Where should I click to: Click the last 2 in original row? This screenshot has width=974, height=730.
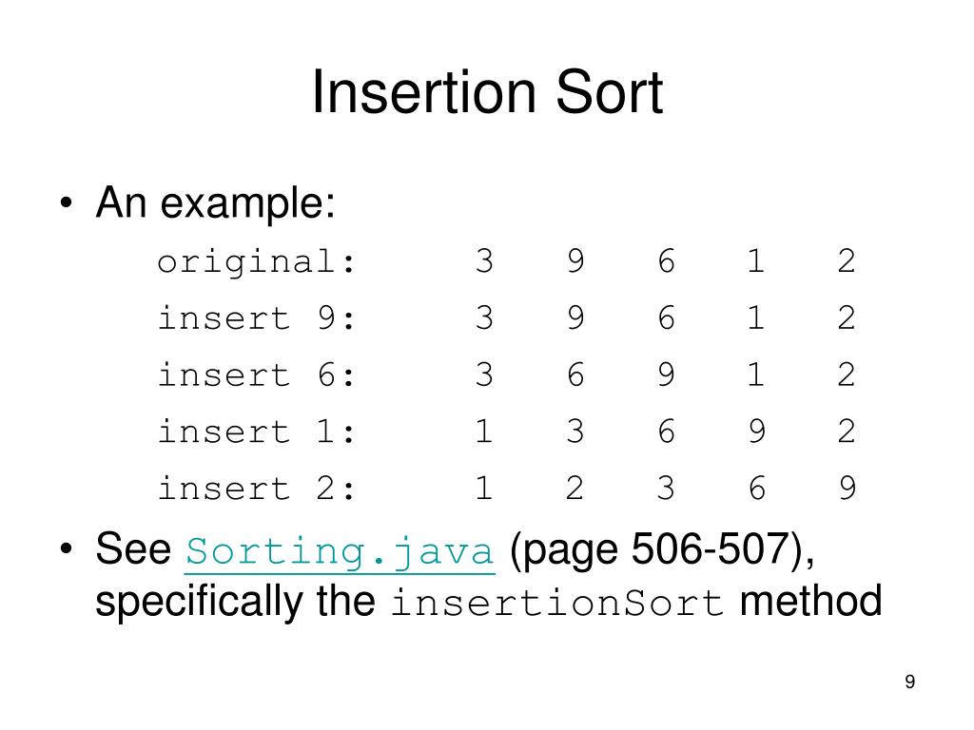pos(846,260)
